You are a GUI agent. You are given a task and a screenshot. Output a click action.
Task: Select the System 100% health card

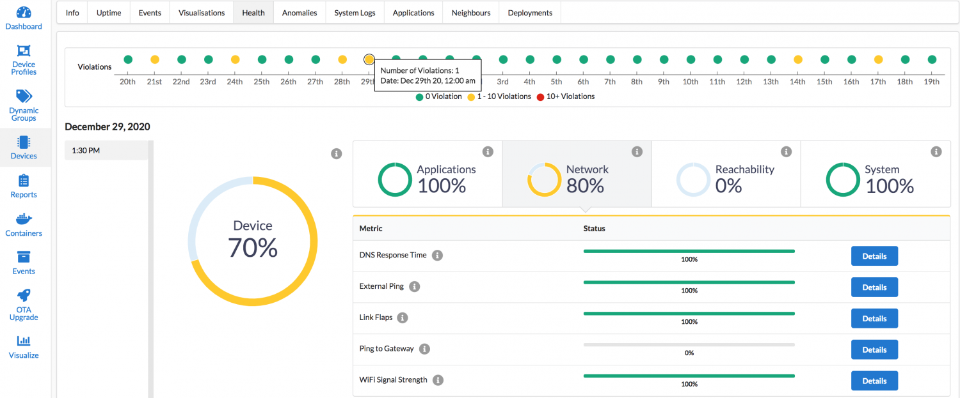click(876, 174)
